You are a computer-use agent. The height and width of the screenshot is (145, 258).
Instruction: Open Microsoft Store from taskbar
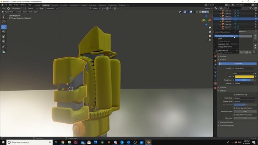point(89,142)
